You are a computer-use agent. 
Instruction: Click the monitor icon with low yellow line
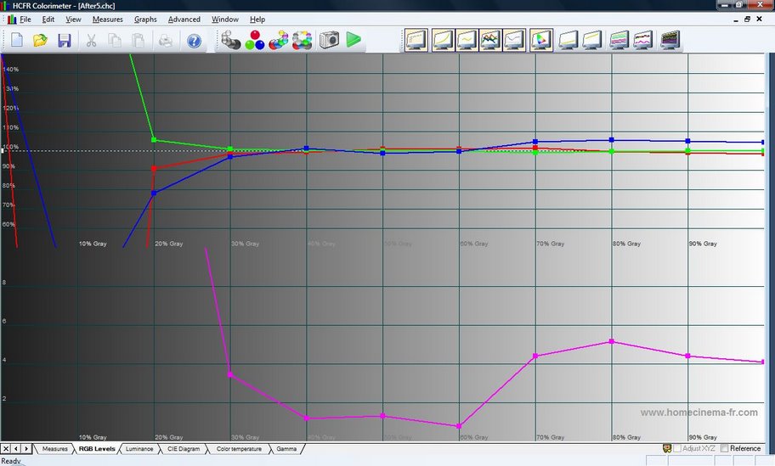(568, 40)
